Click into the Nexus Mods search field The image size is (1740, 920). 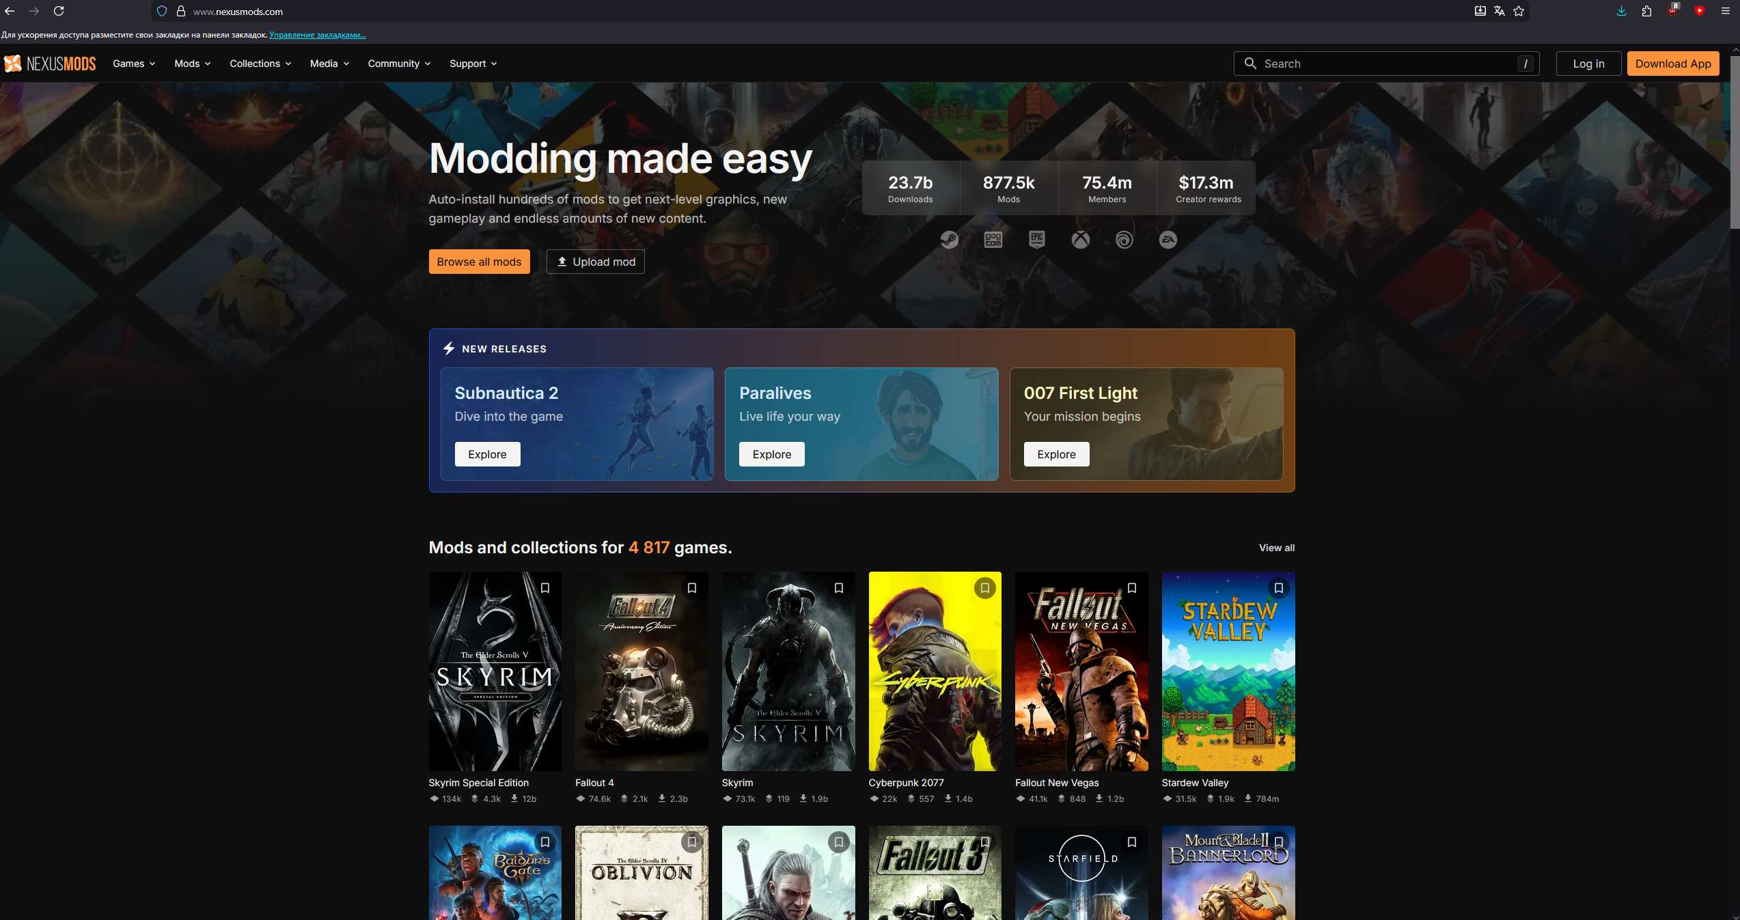(1386, 64)
